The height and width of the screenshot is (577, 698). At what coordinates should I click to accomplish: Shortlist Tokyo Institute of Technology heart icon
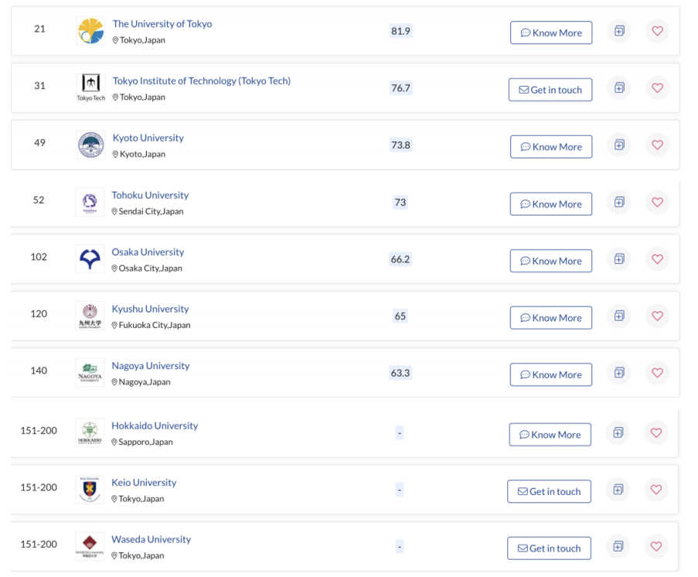point(658,88)
